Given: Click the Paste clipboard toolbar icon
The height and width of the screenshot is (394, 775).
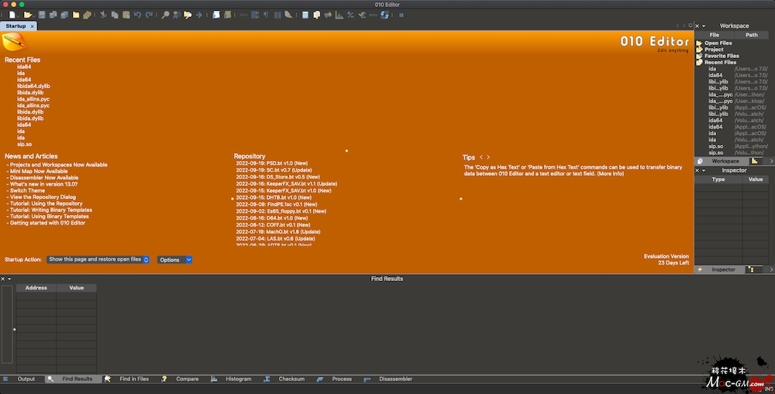Looking at the screenshot, I should pos(125,15).
